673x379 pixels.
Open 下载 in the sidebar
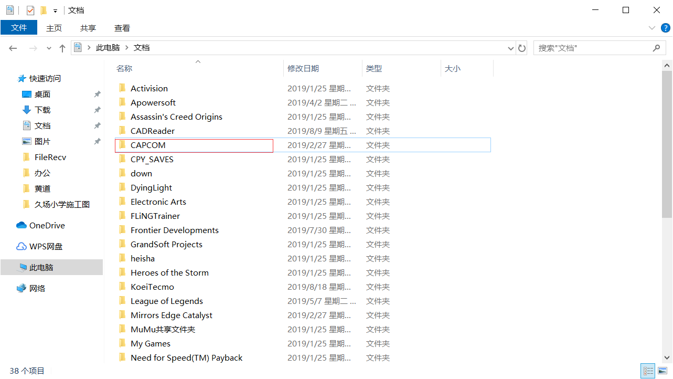click(42, 110)
